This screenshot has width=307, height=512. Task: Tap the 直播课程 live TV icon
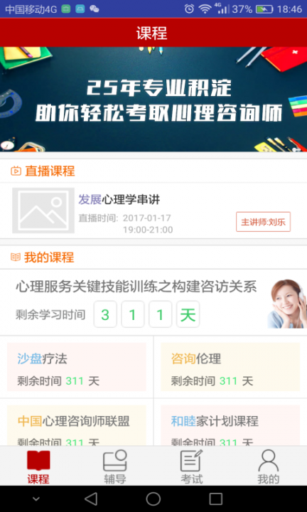pyautogui.click(x=16, y=171)
